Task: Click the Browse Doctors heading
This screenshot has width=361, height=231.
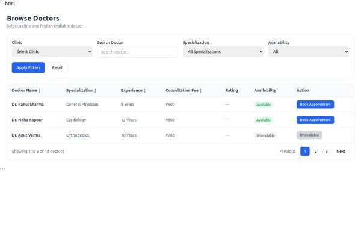Action: [x=33, y=19]
